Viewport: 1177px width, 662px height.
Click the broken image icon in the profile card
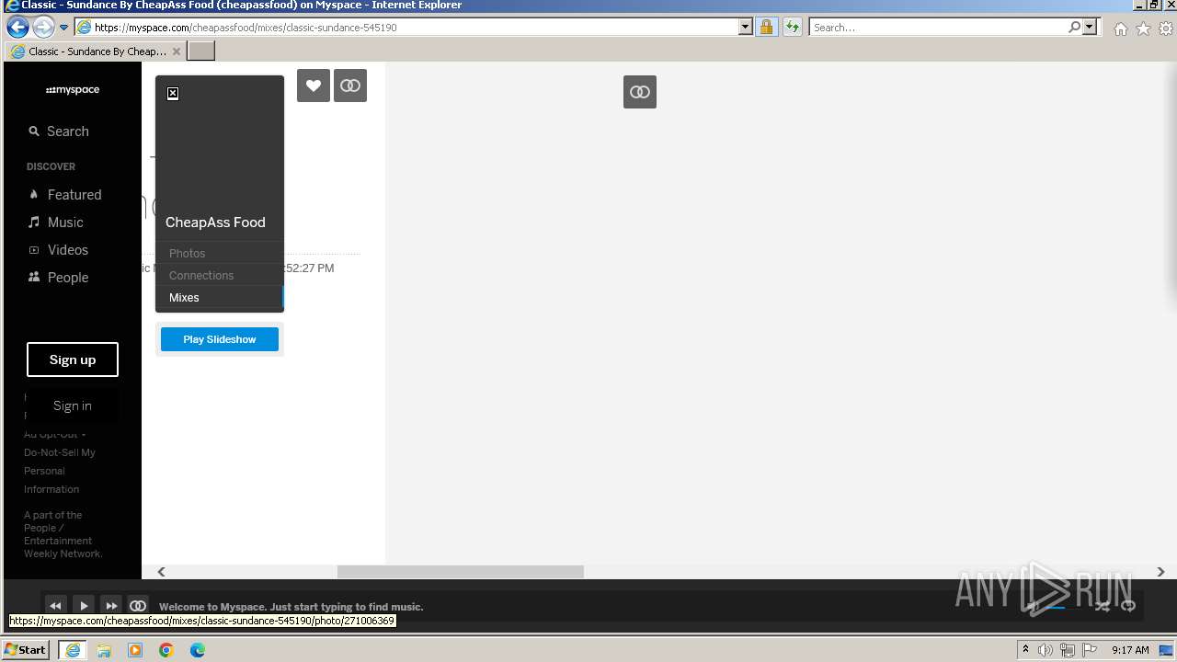tap(173, 94)
